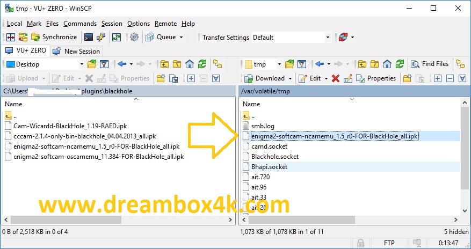Go back in local panel history
471x249 pixels.
pos(122,64)
